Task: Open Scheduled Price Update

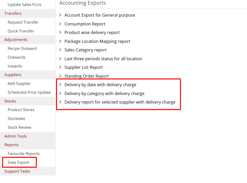Action: pos(29,92)
